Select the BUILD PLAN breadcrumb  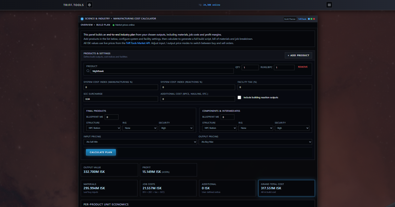point(103,25)
